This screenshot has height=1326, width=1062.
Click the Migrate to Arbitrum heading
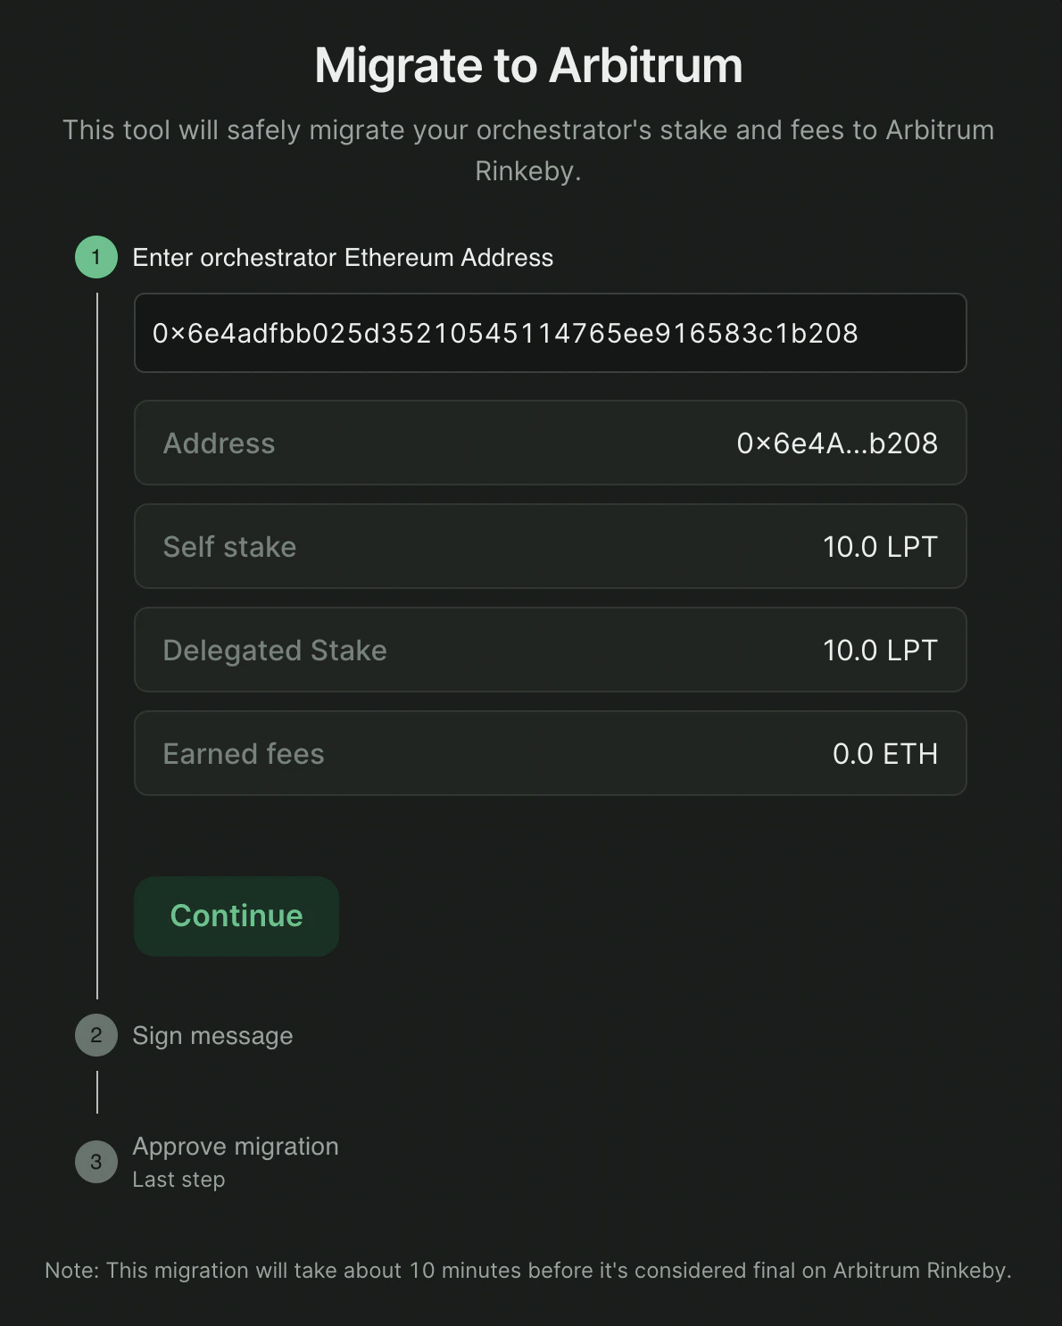(x=528, y=65)
